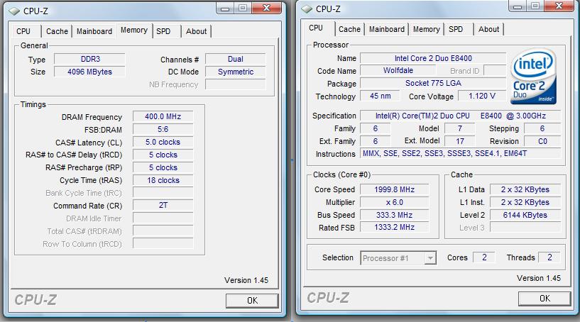
Task: Click the x 6.0 multiplier value
Action: 394,203
